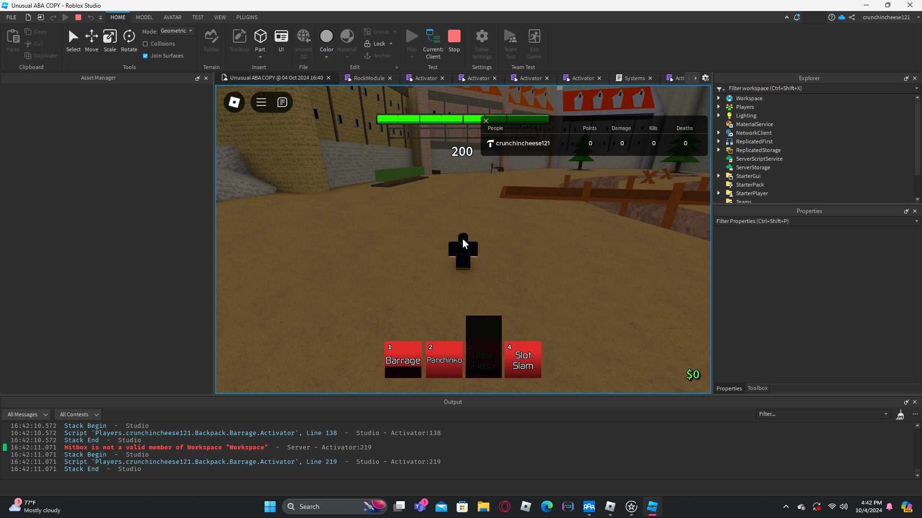Open the Roblox menu in game viewport
The image size is (922, 518).
pyautogui.click(x=234, y=102)
